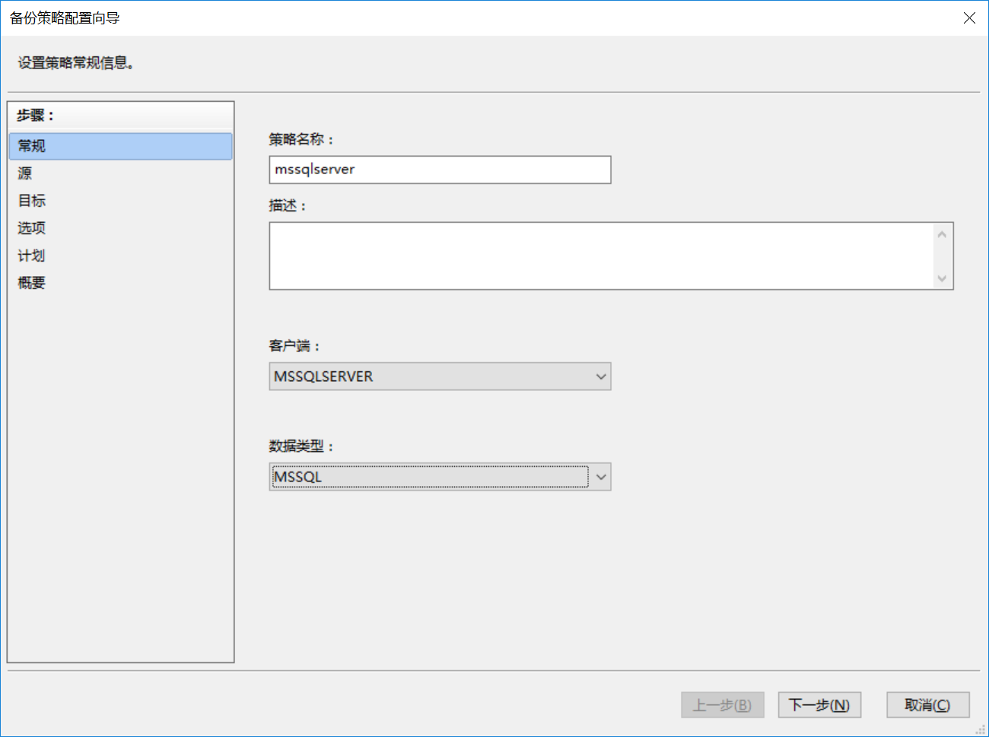Expand the 数据类型 dropdown showing MSSQL
This screenshot has width=989, height=737.
click(x=440, y=477)
